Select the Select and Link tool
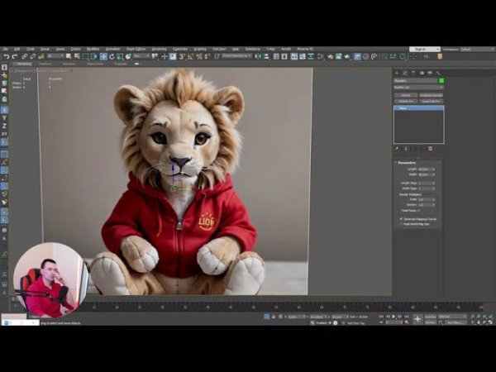496x372 pixels. click(24, 56)
